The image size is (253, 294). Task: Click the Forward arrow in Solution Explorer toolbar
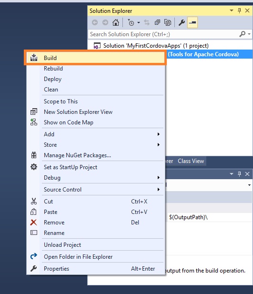[x=105, y=22]
